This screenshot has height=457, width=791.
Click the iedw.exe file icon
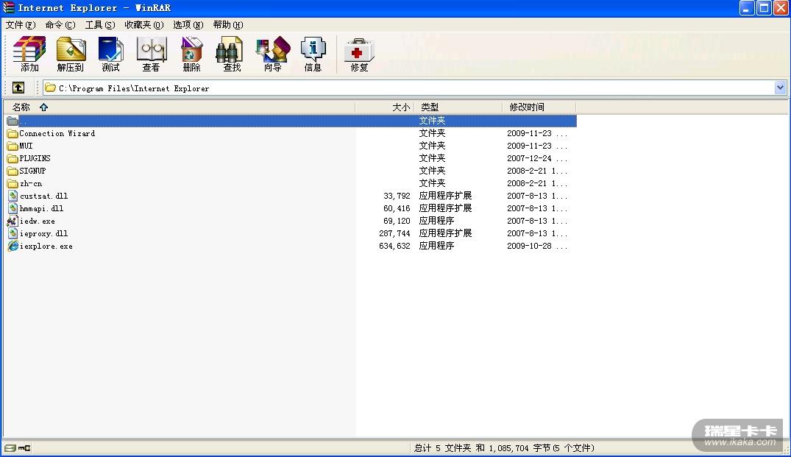pos(13,221)
